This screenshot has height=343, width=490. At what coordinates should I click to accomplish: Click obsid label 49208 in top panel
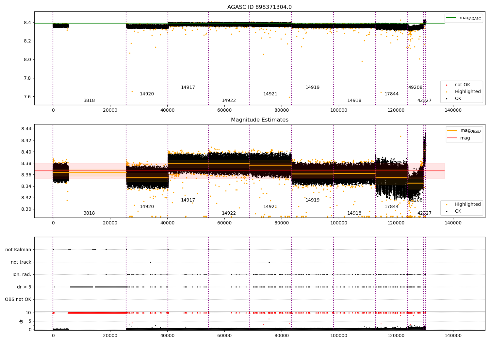point(415,88)
